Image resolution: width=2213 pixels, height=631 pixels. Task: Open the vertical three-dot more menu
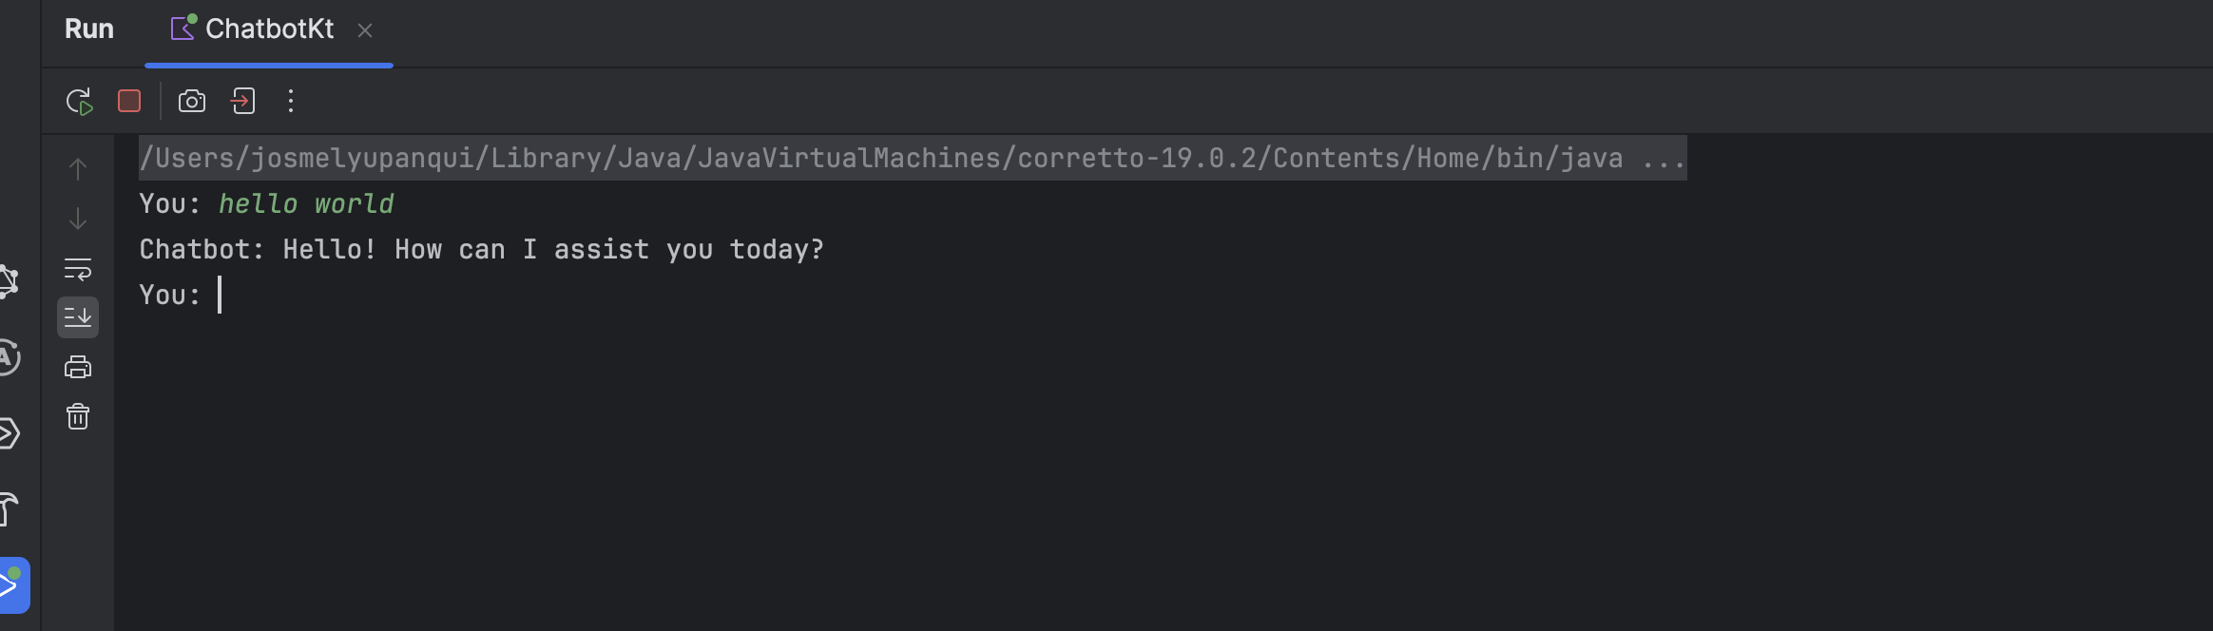291,101
